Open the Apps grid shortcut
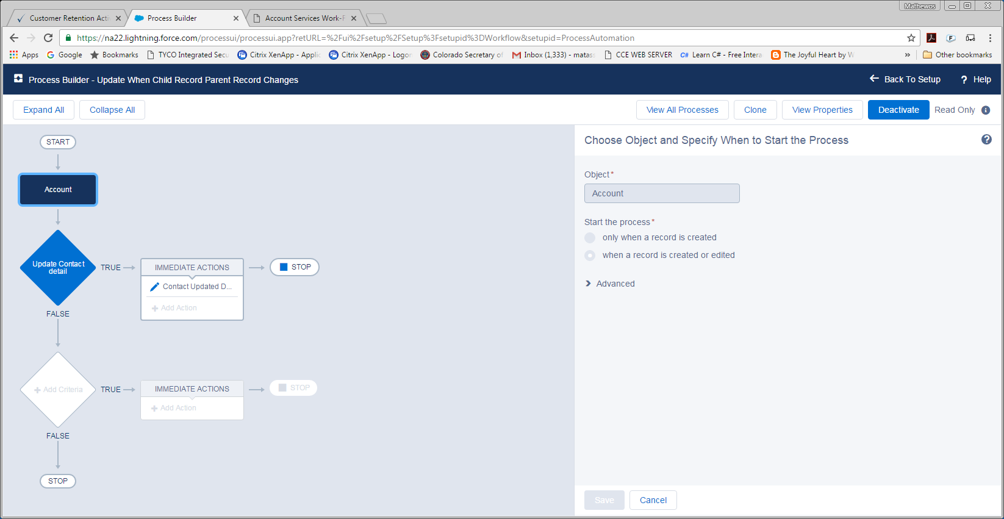This screenshot has width=1004, height=519. click(x=24, y=55)
